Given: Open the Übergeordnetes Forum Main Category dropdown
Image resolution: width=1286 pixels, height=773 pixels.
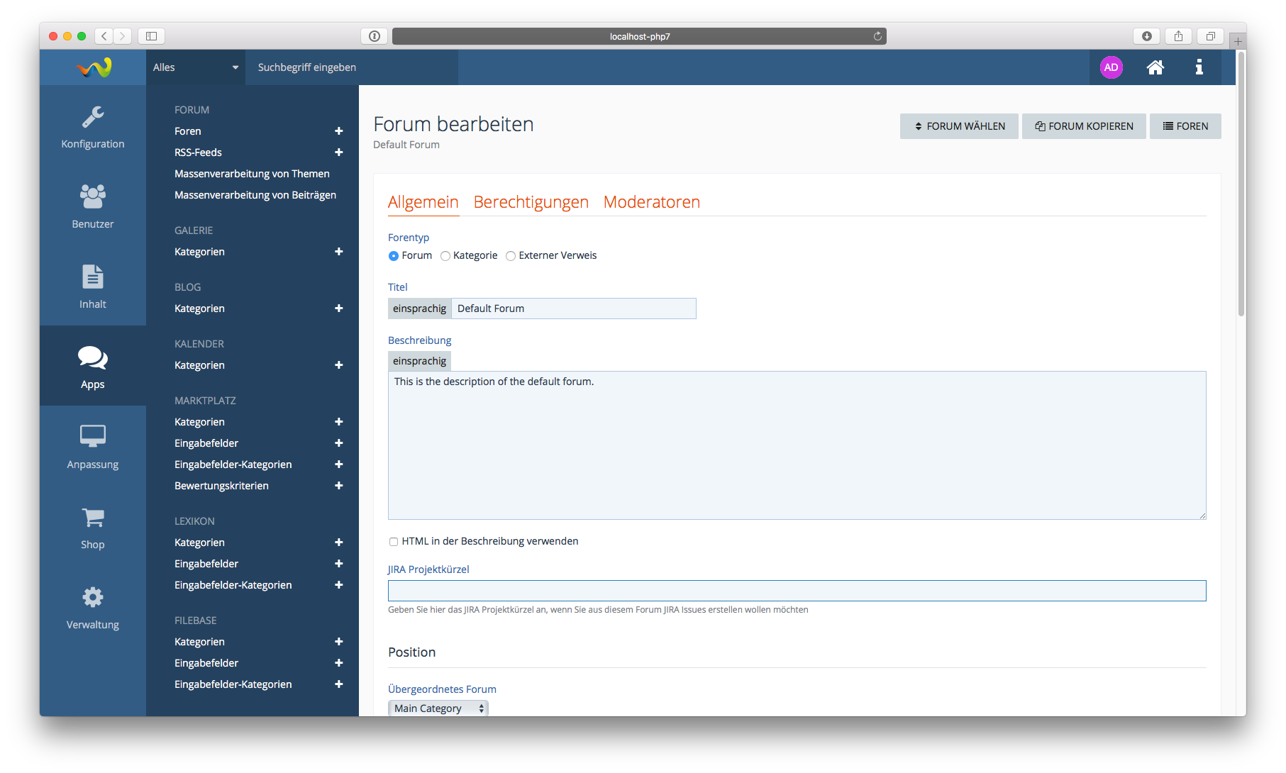Looking at the screenshot, I should (438, 708).
